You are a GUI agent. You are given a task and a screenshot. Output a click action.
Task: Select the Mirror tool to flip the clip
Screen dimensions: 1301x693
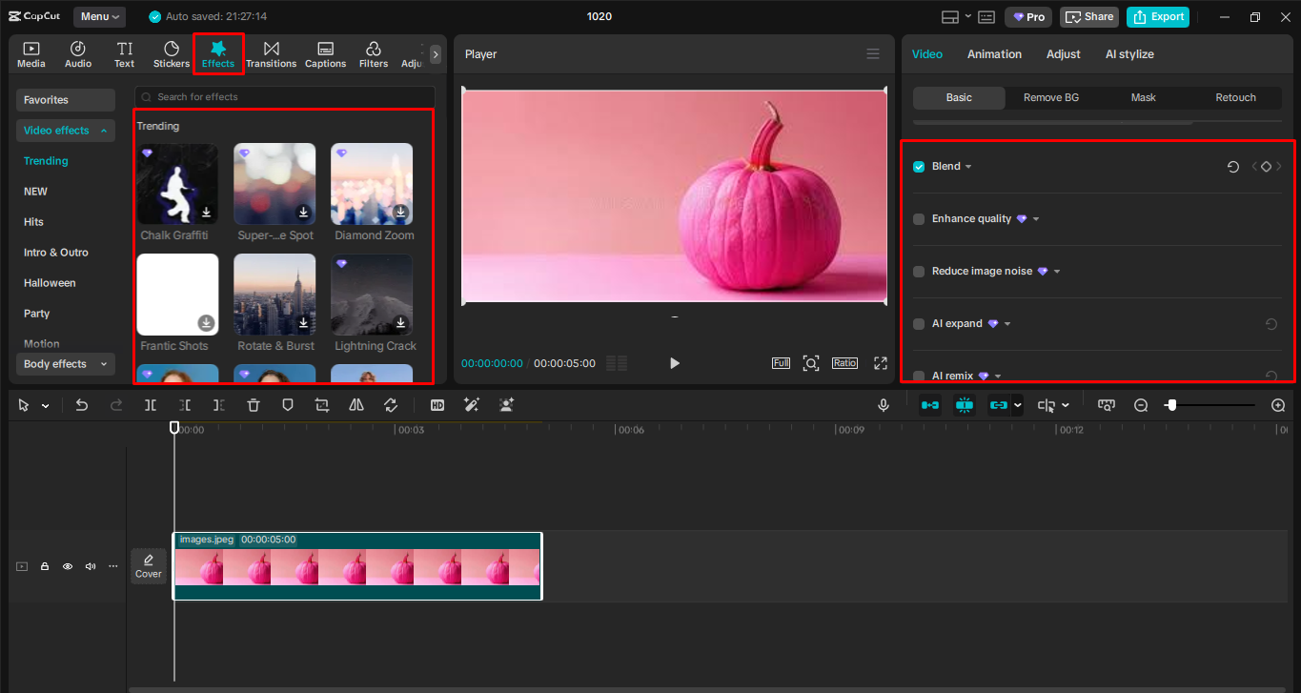(356, 404)
